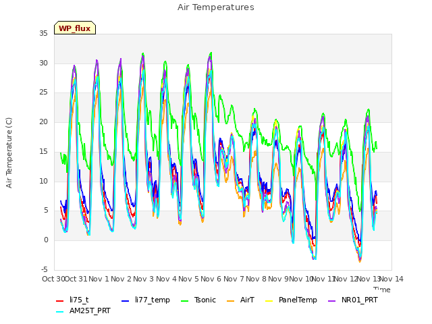Click the Oct 31 x-axis tick label
This screenshot has width=432, height=324.
tap(76, 279)
